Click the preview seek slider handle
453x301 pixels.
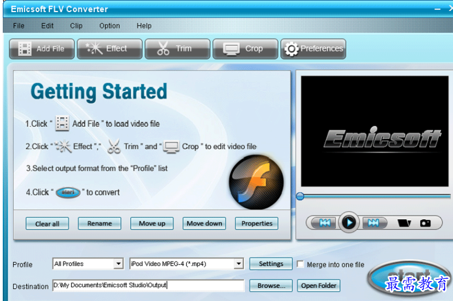pos(300,197)
